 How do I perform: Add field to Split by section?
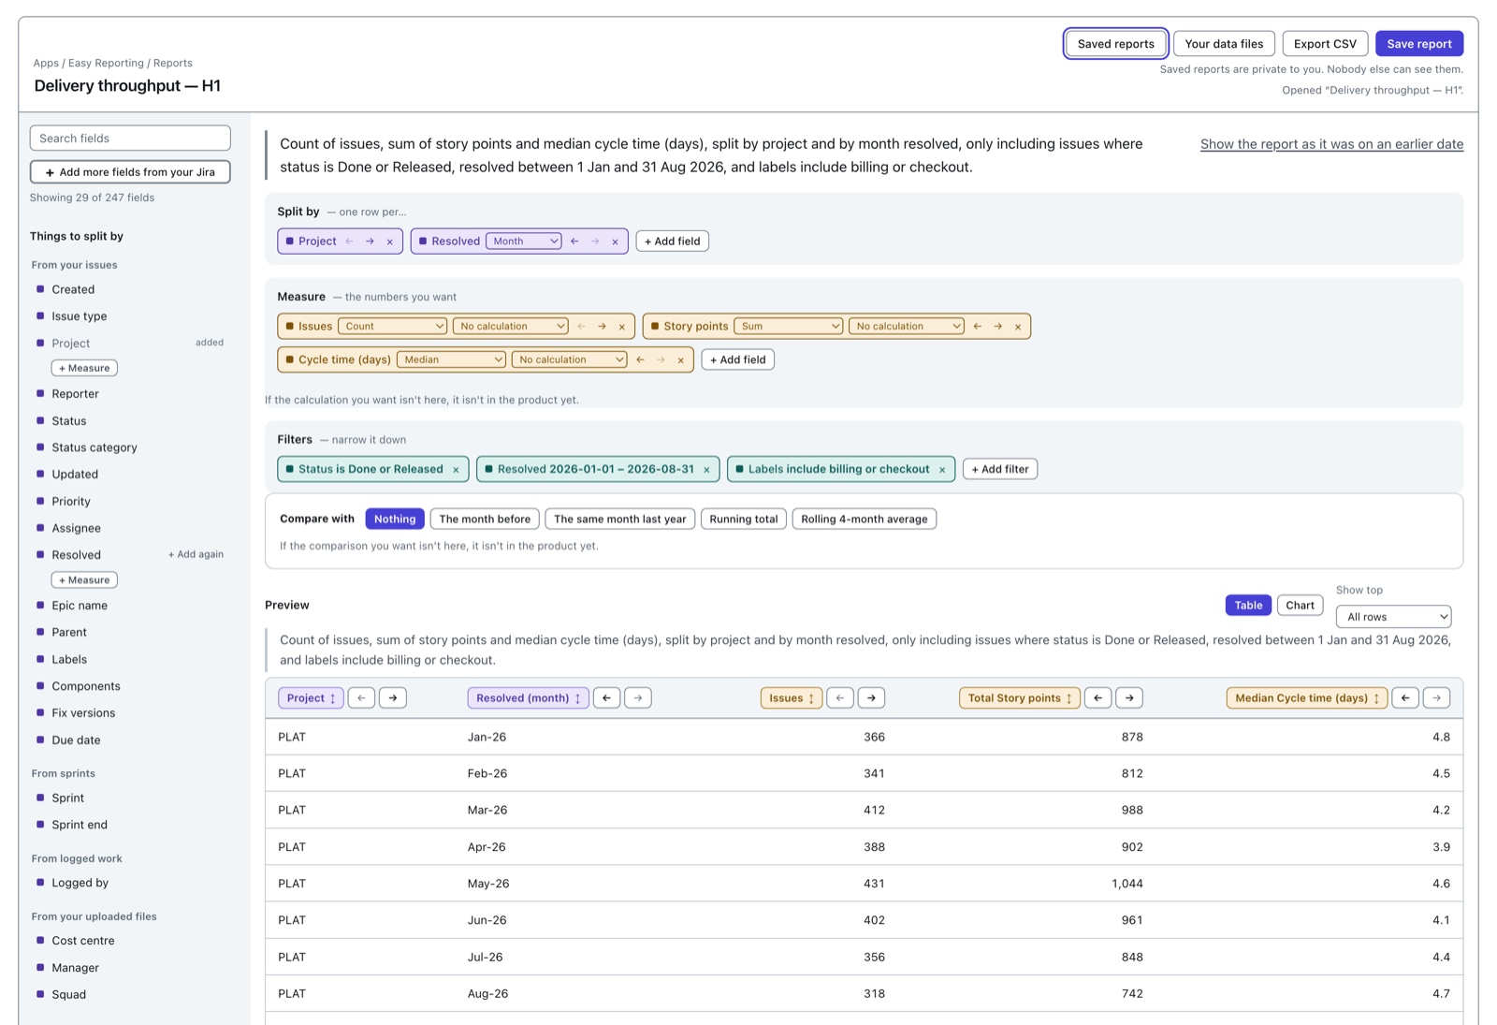(x=673, y=242)
